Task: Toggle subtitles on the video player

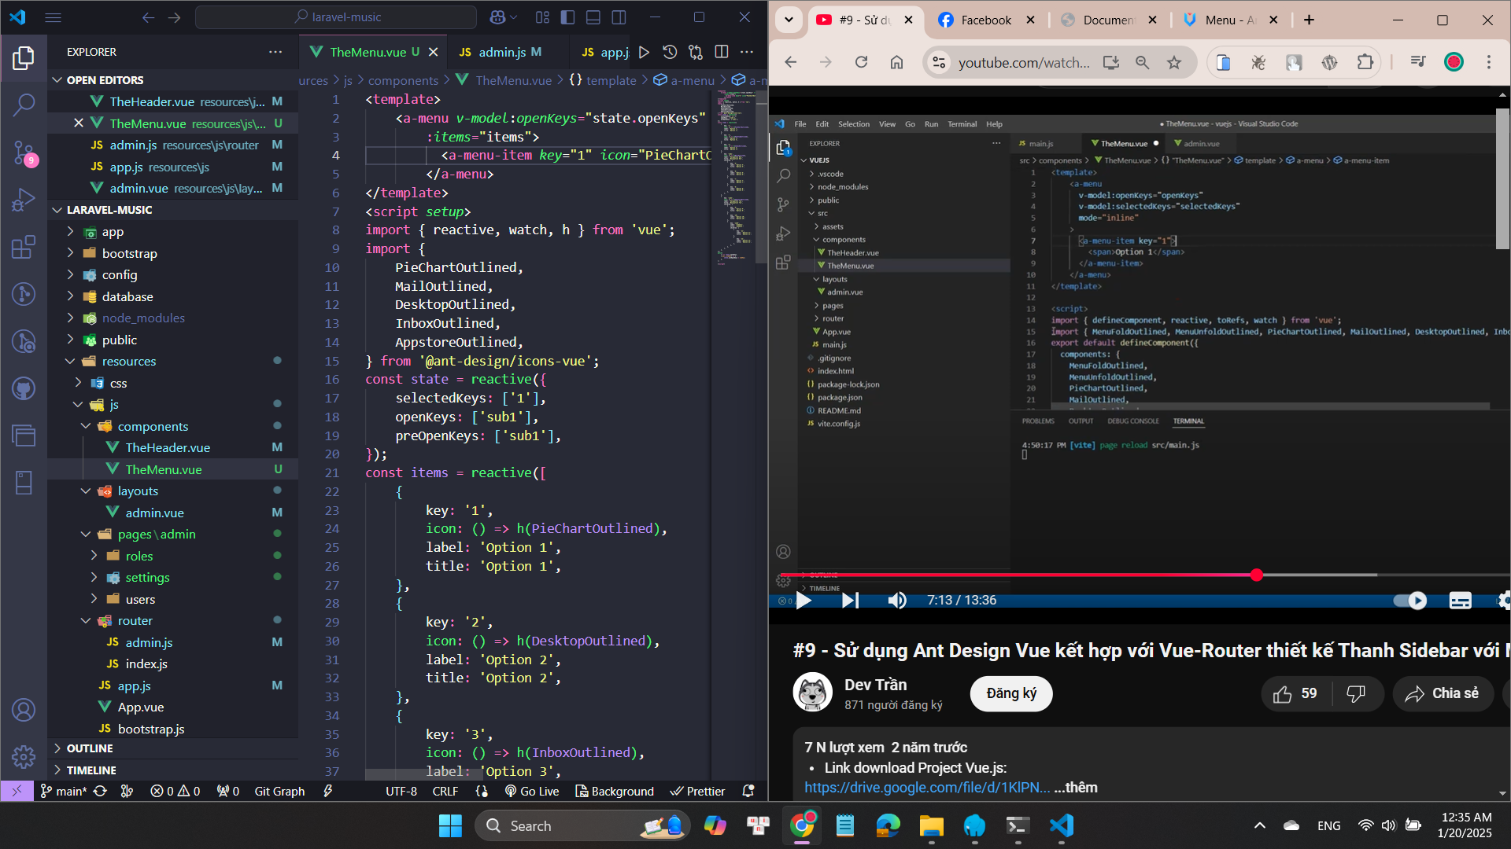Action: click(x=1460, y=601)
